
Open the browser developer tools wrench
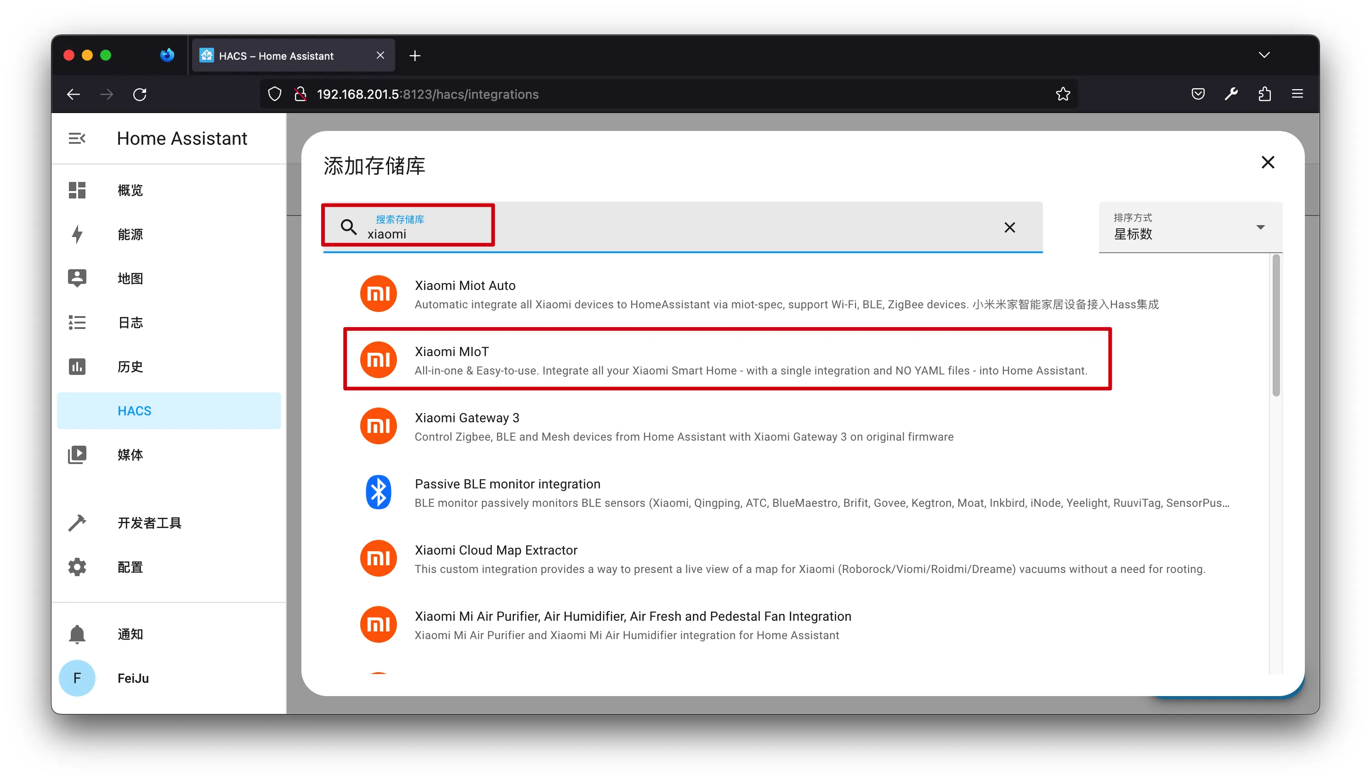(x=1231, y=95)
